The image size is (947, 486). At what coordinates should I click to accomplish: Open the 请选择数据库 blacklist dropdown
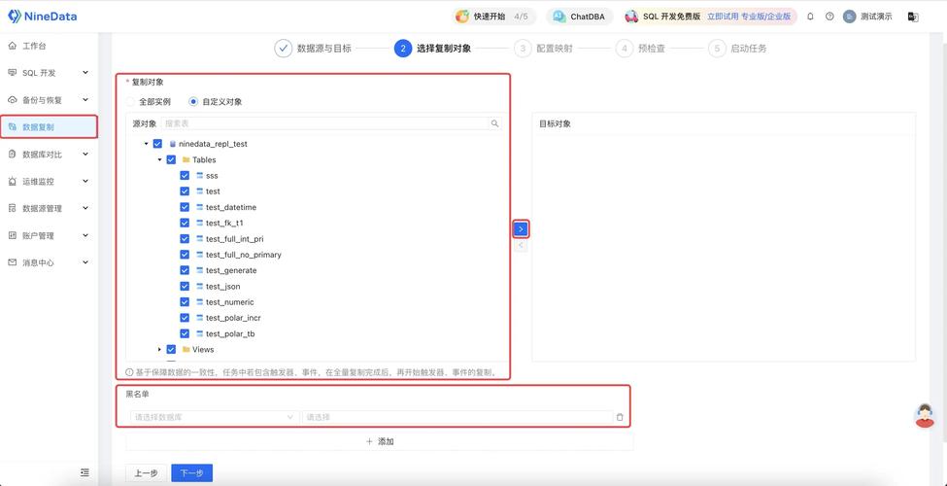click(213, 417)
